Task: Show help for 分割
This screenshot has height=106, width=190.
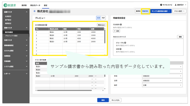Action: (121, 49)
